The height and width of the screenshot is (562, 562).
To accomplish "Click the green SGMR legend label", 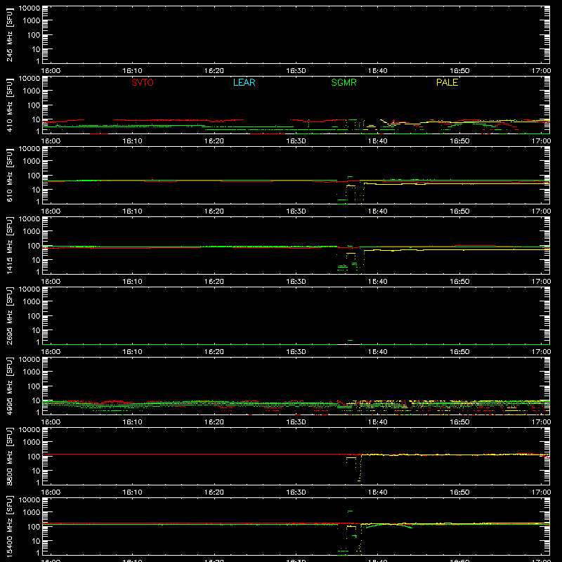I will [344, 82].
